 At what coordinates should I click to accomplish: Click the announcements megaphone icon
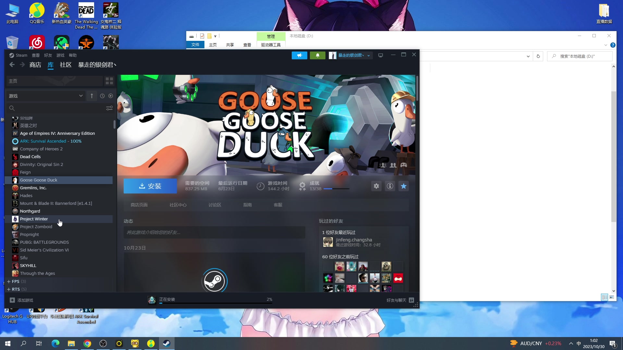coord(299,55)
